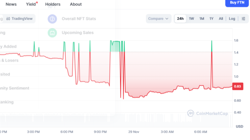Open the Holders tab

(x=53, y=4)
